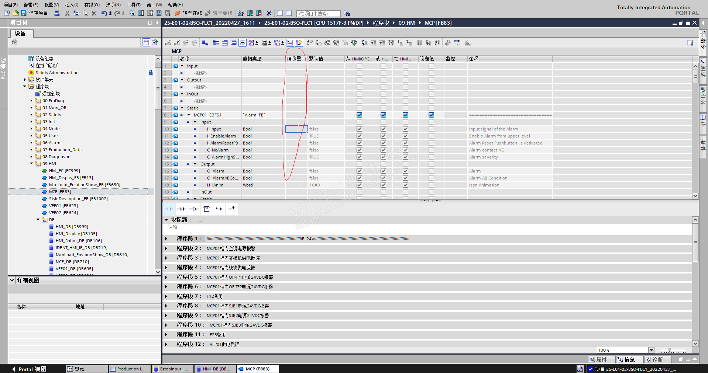Expand the 06.Alarm folder in project tree
Viewport: 708px width, 373px height.
coord(31,143)
